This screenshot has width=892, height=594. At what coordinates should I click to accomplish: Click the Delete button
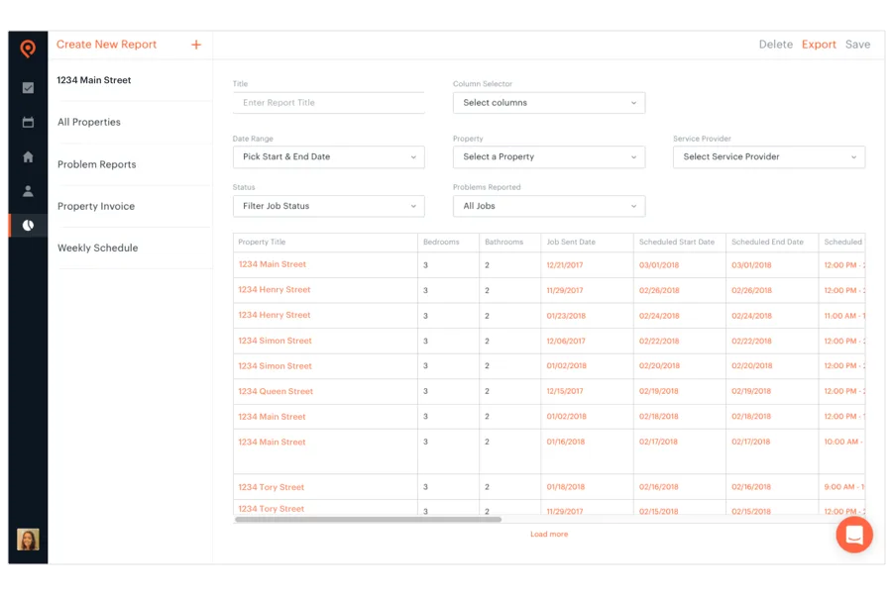pos(775,45)
